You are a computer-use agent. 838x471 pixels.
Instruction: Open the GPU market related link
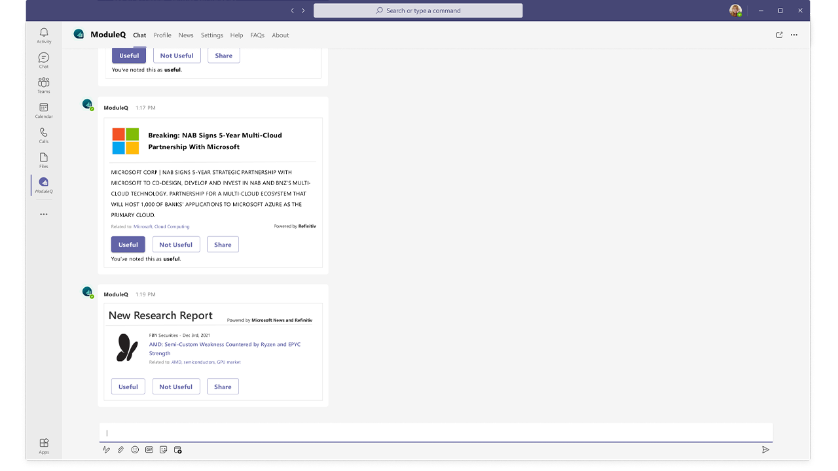[229, 362]
